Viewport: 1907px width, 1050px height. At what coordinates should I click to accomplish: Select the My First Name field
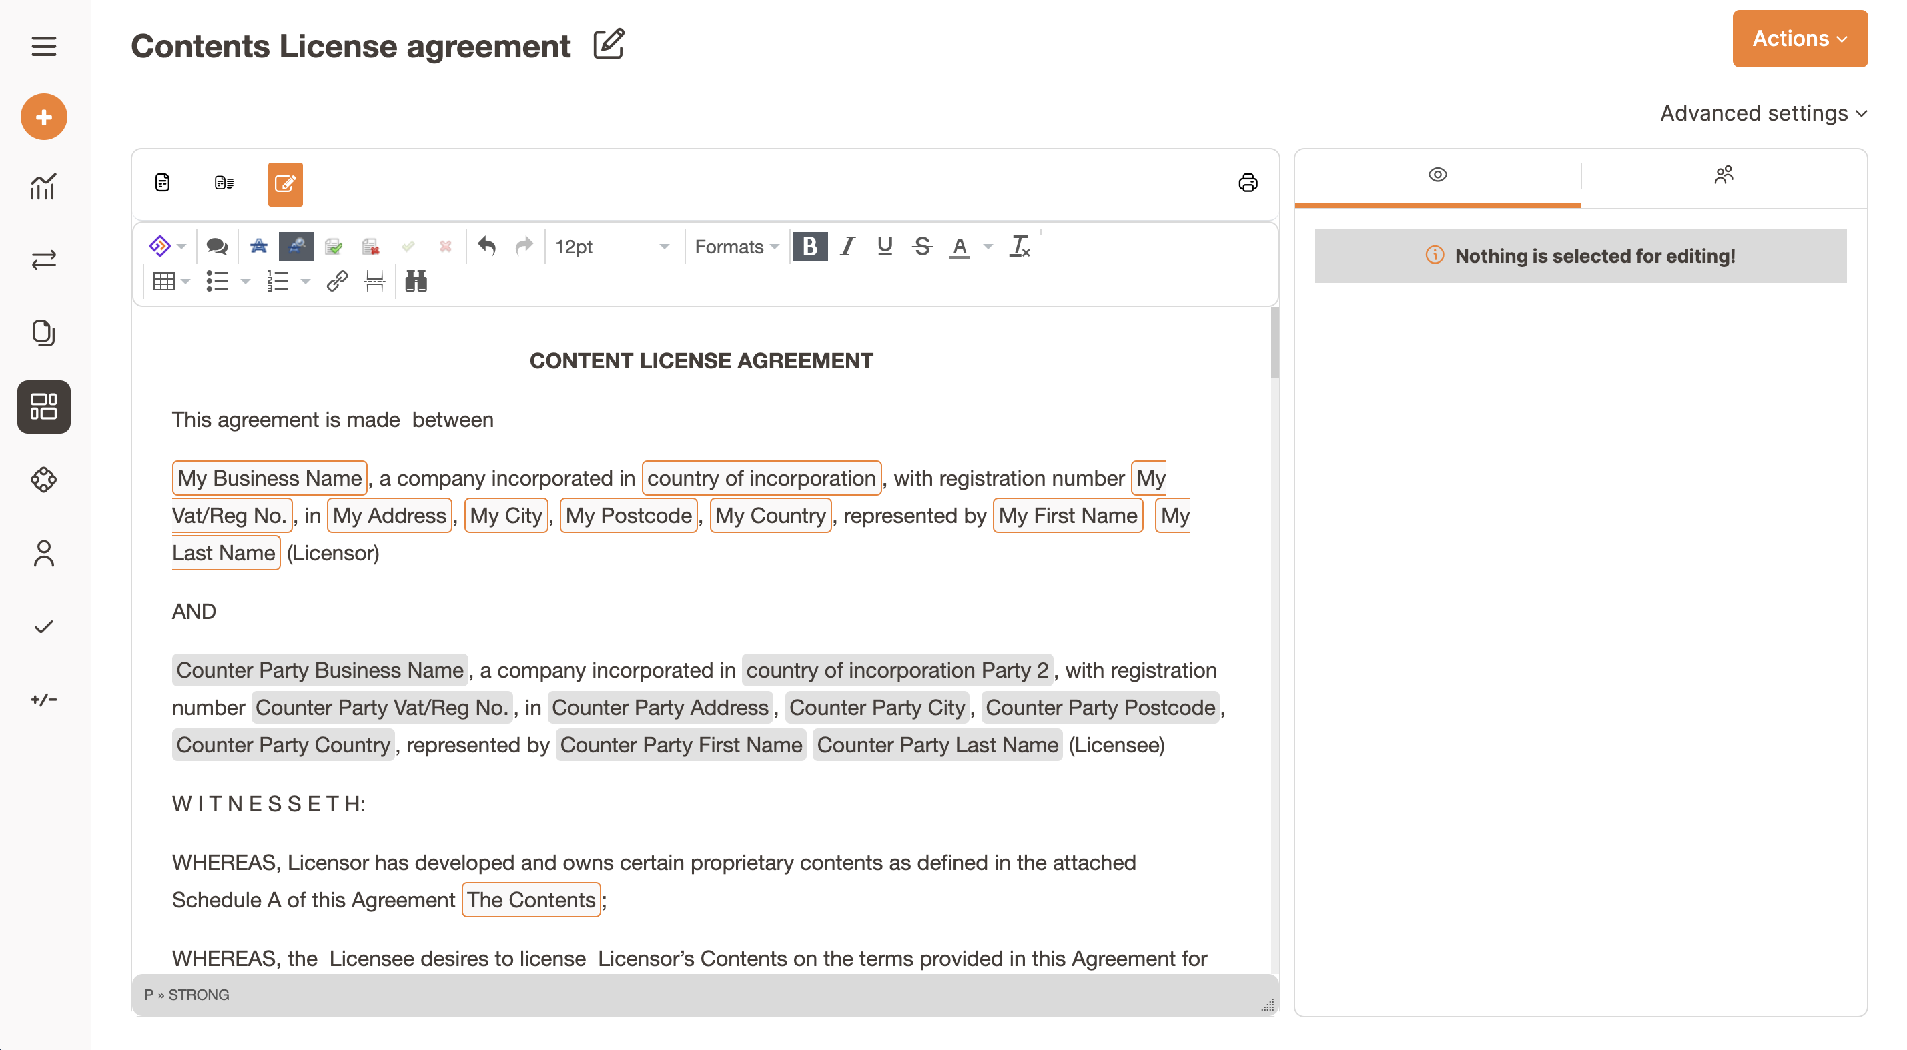(1068, 515)
